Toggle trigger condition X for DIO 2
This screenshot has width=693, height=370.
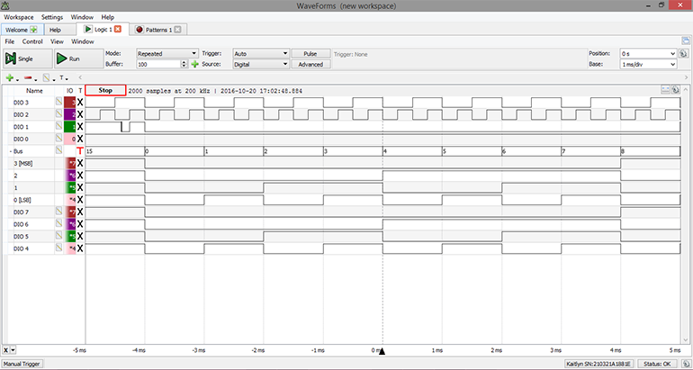(x=79, y=115)
